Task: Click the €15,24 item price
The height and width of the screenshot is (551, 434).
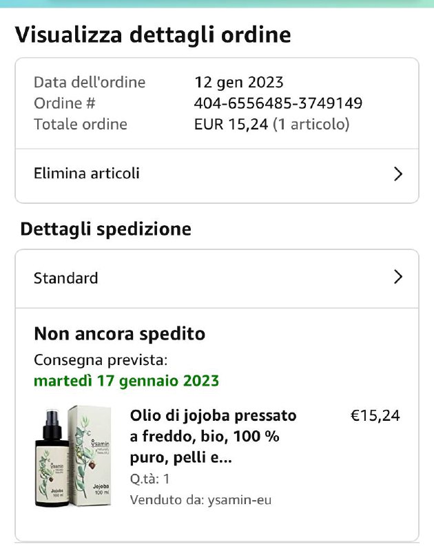Action: (375, 415)
